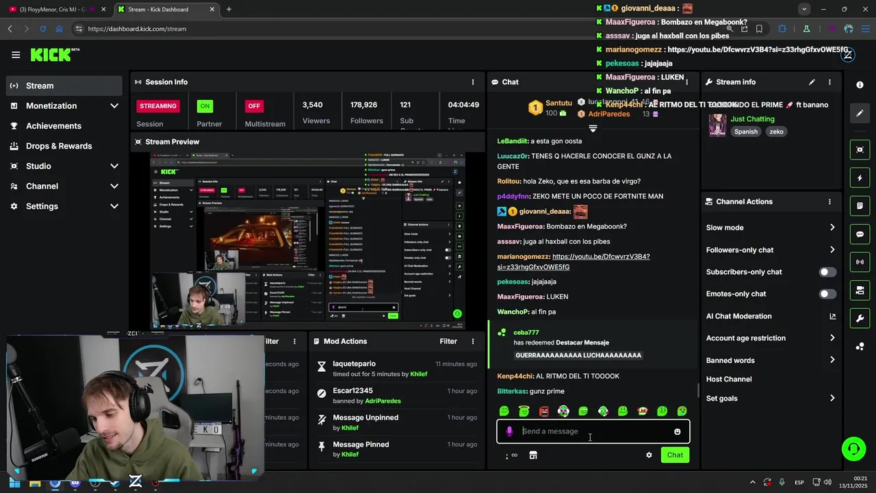Click the Send a message input
This screenshot has width=876, height=493.
pyautogui.click(x=593, y=431)
